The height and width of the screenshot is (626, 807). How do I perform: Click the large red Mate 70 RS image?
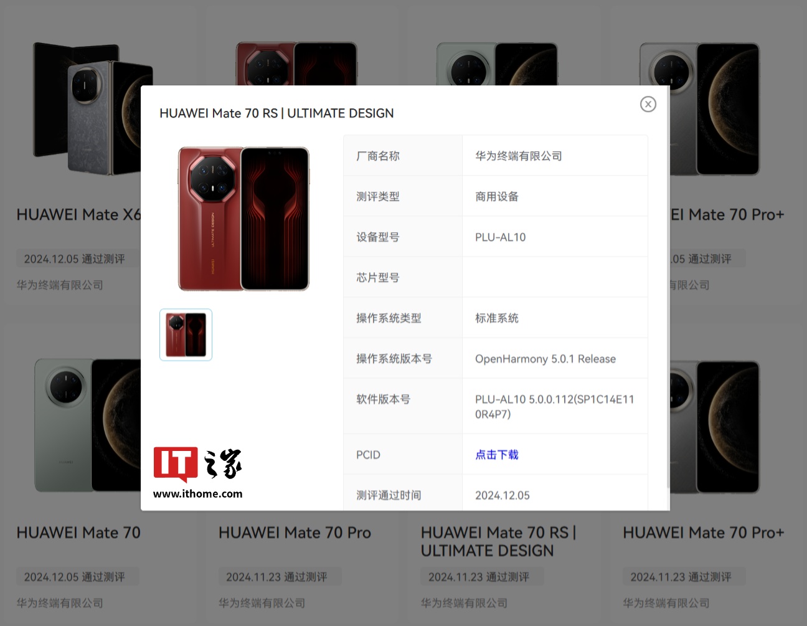tap(243, 219)
